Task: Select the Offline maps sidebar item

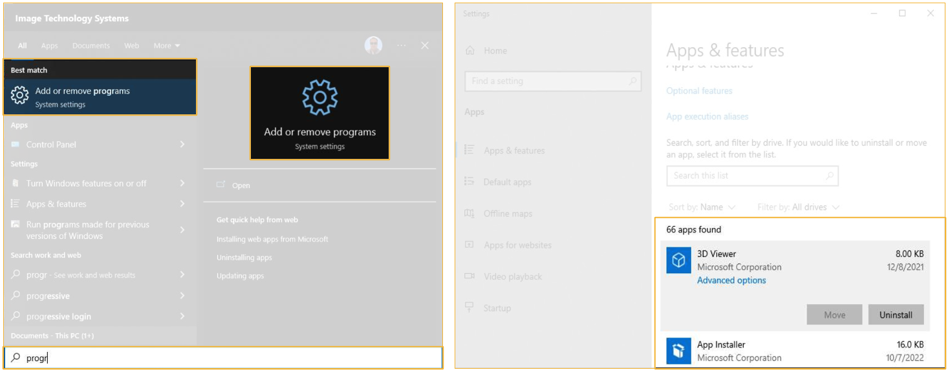Action: pos(508,214)
